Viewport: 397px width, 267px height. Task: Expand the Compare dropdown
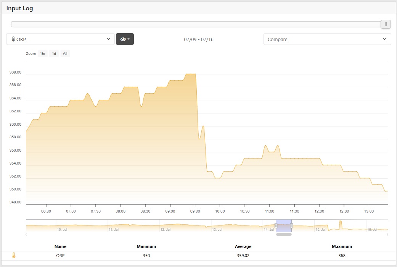(x=327, y=39)
